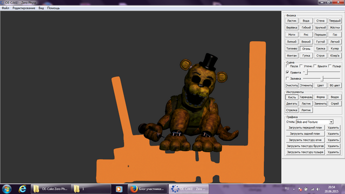Click the gravity slider handle
The image size is (345, 194).
(x=307, y=72)
